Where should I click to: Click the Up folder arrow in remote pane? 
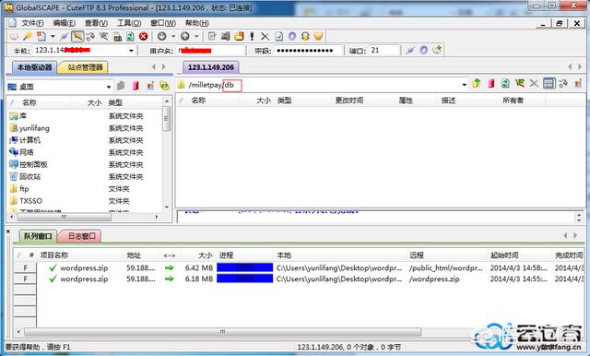click(477, 84)
